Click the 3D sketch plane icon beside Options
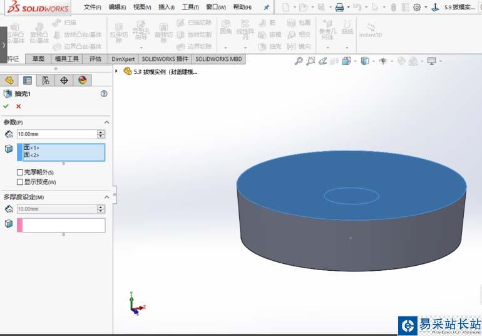Viewport: 482px width, 336px height. [435, 7]
